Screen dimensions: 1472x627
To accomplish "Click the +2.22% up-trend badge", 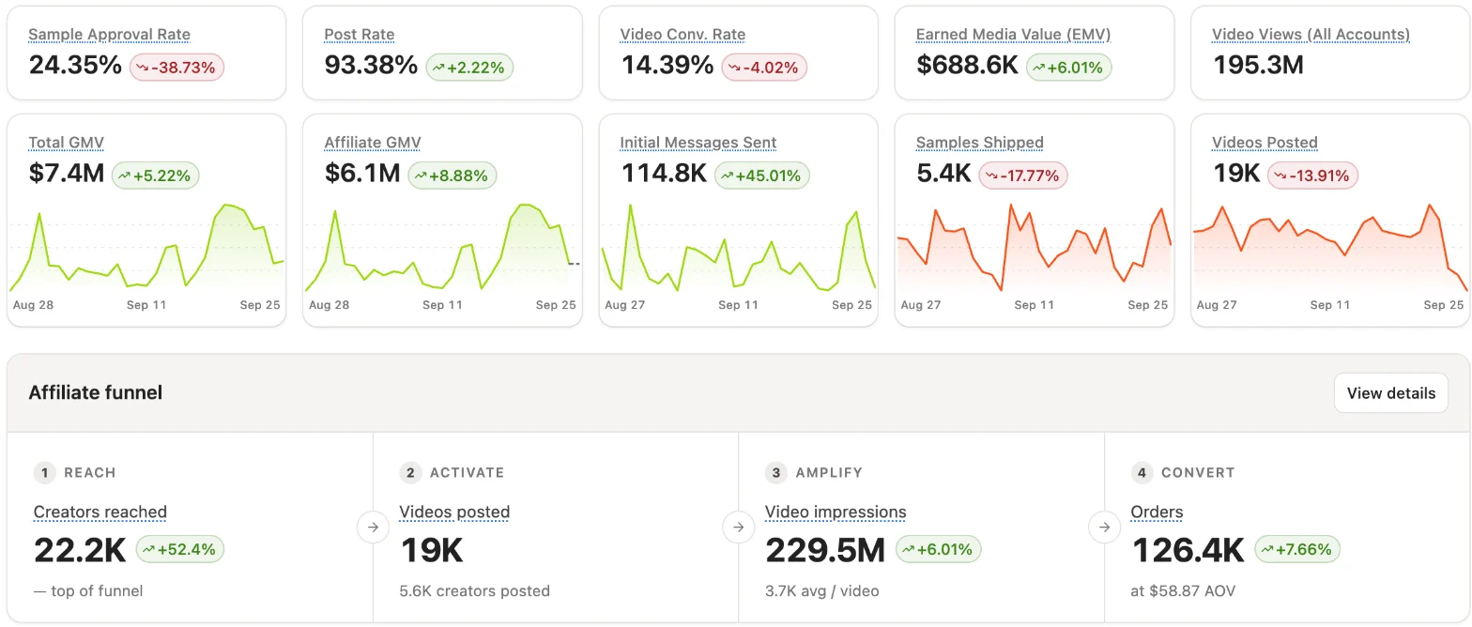I will [x=469, y=68].
